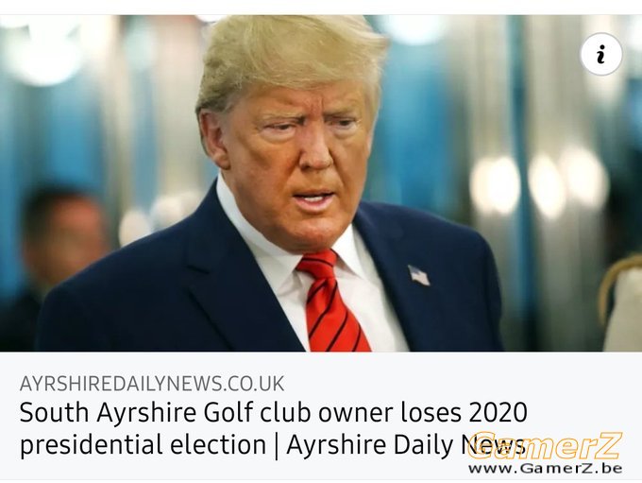Open the article preview photo
The width and height of the screenshot is (642, 483).
321,182
